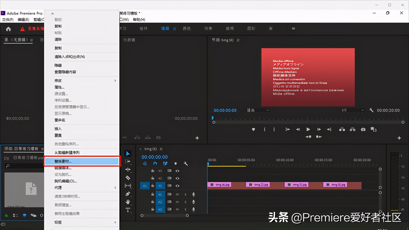Open the Program monitor wrench settings

click(371, 110)
